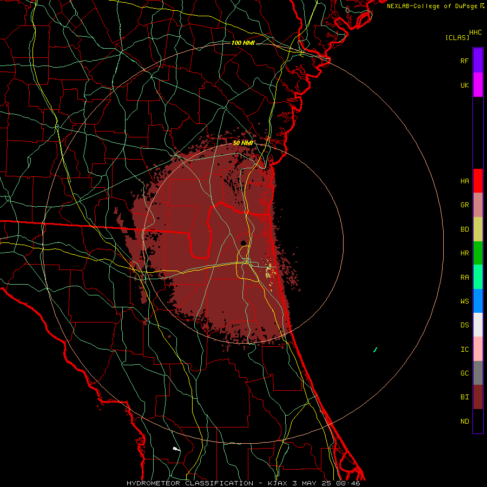Click the RA light green legend swatch
Screen dimensions: 487x487
tap(478, 277)
